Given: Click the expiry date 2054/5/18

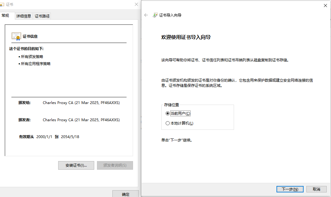Looking at the screenshot, I should tap(70, 137).
